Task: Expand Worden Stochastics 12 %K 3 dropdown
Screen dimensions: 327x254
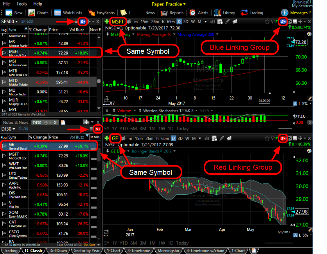Action: [196, 111]
